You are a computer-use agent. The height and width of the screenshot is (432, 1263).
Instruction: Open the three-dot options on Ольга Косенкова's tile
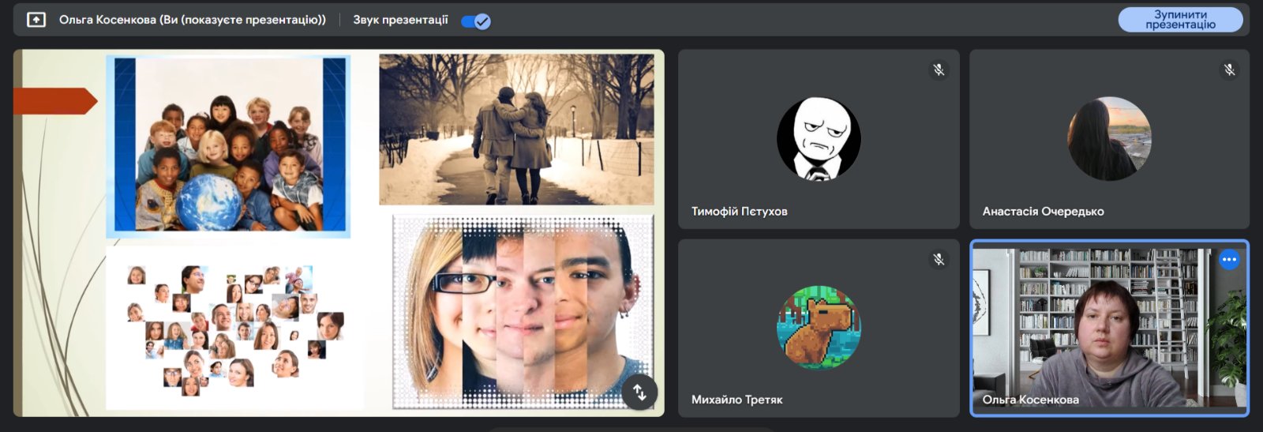click(x=1229, y=260)
